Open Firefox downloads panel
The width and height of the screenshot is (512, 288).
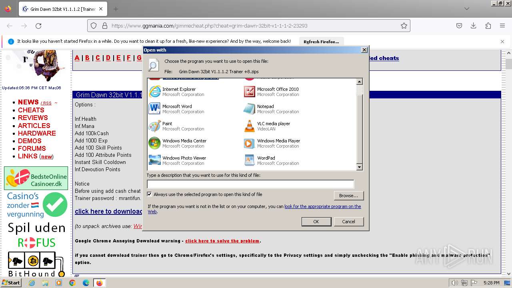(474, 26)
